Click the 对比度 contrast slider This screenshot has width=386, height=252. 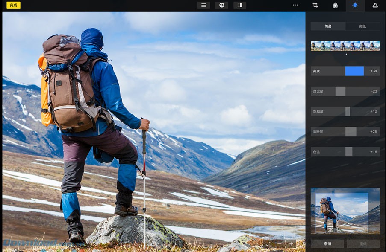click(345, 91)
